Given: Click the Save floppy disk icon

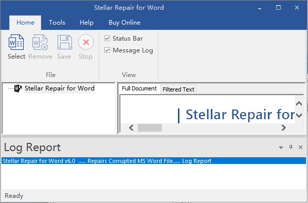Looking at the screenshot, I should click(x=65, y=42).
